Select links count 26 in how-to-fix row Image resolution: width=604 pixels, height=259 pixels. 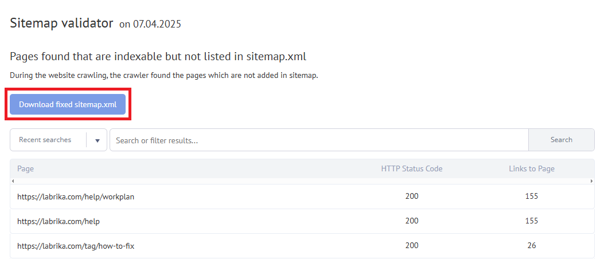point(531,246)
